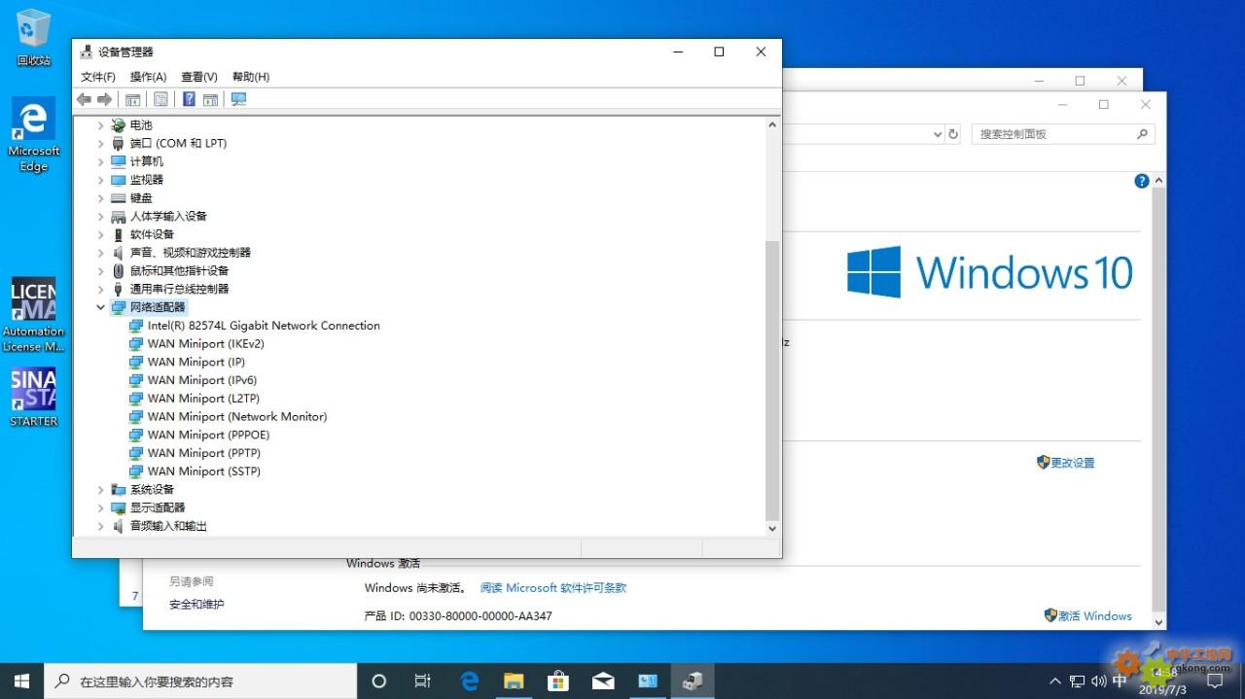Open the Properties toolbar icon in Device Manager
The width and height of the screenshot is (1245, 699).
tap(160, 99)
